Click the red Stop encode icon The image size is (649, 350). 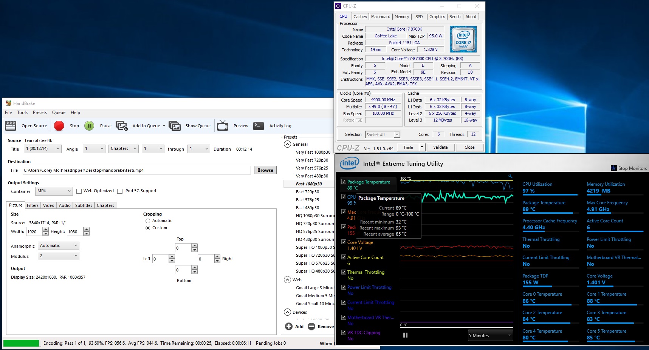click(59, 126)
